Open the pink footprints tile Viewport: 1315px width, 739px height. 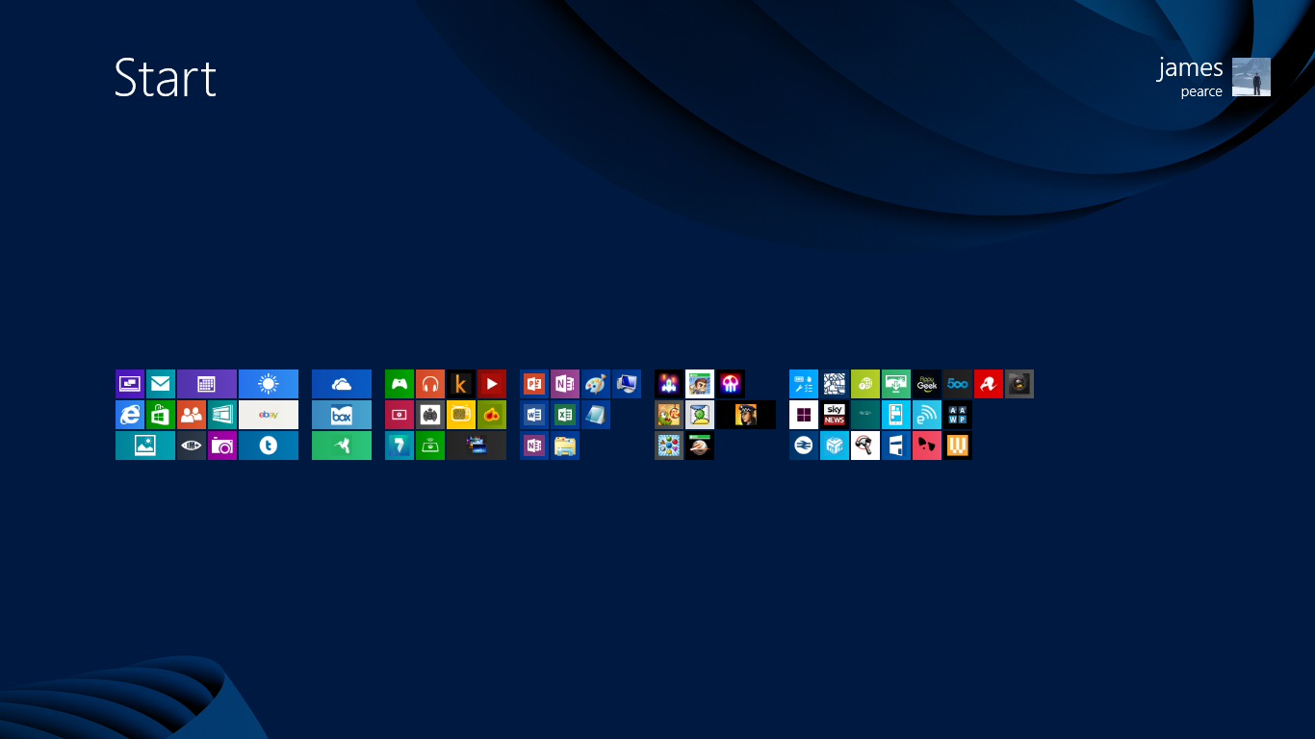coord(927,446)
